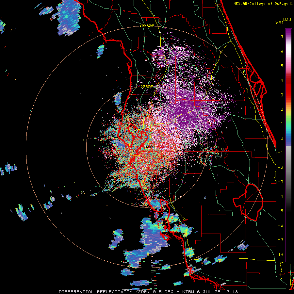
Task: Click the 100 NMI range ring label
Action: 147,26
